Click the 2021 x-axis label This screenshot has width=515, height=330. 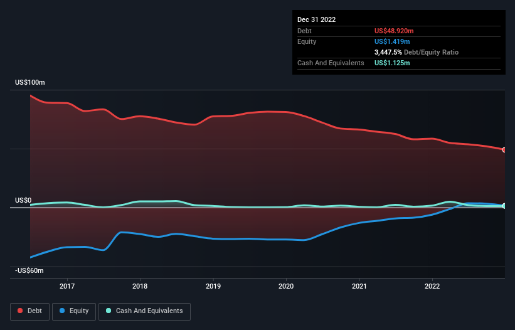point(359,286)
